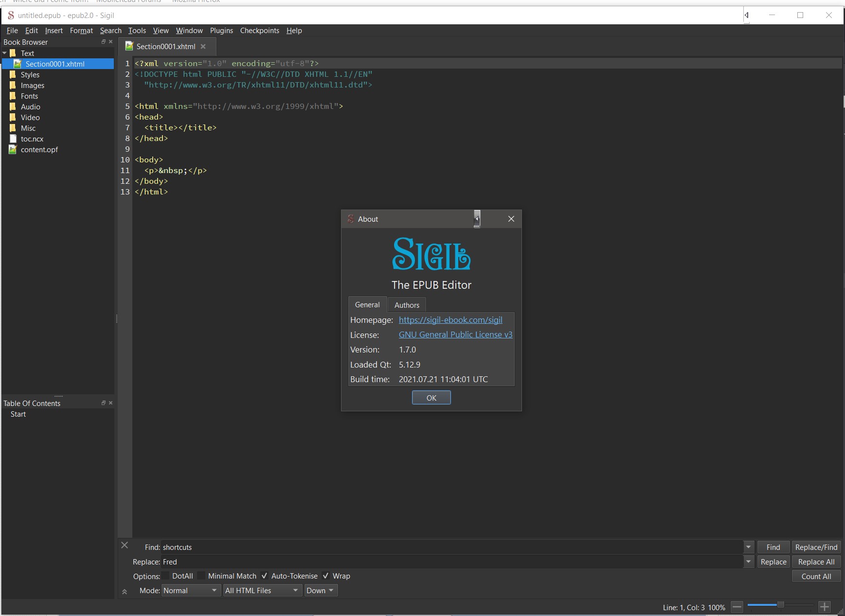Float the Book Browser panel
This screenshot has width=845, height=616.
[103, 42]
